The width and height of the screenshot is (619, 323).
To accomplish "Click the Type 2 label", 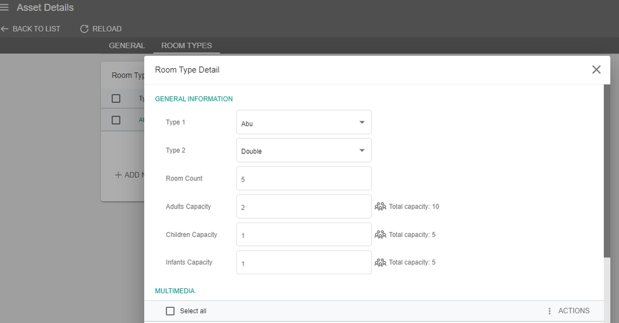I will 175,150.
